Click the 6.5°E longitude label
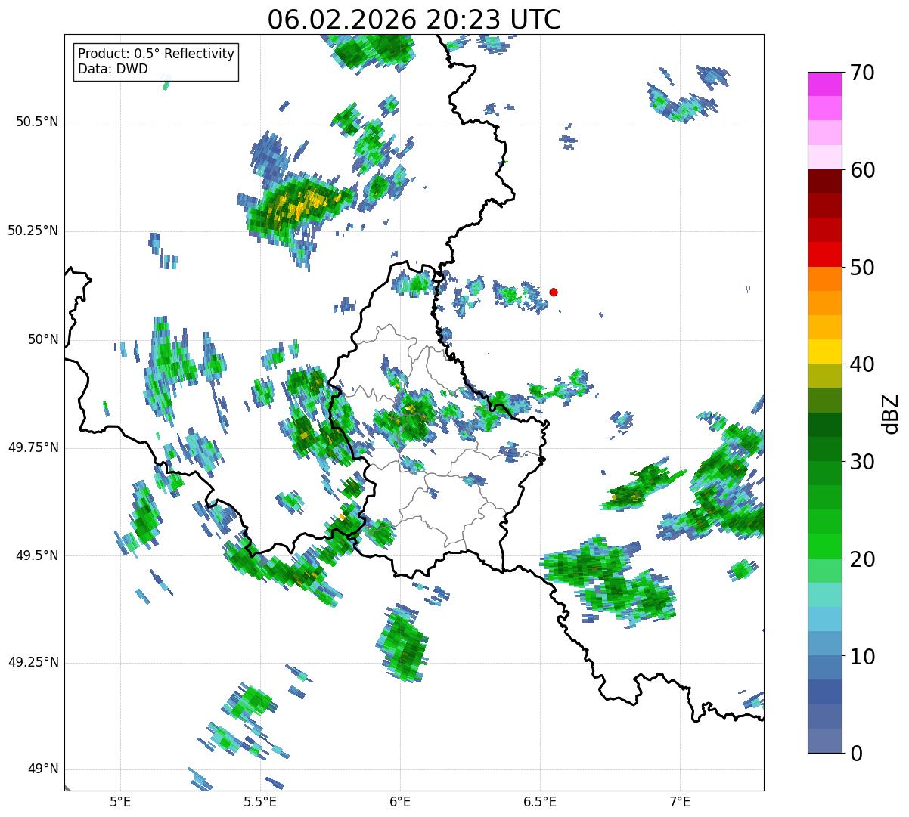 point(540,801)
